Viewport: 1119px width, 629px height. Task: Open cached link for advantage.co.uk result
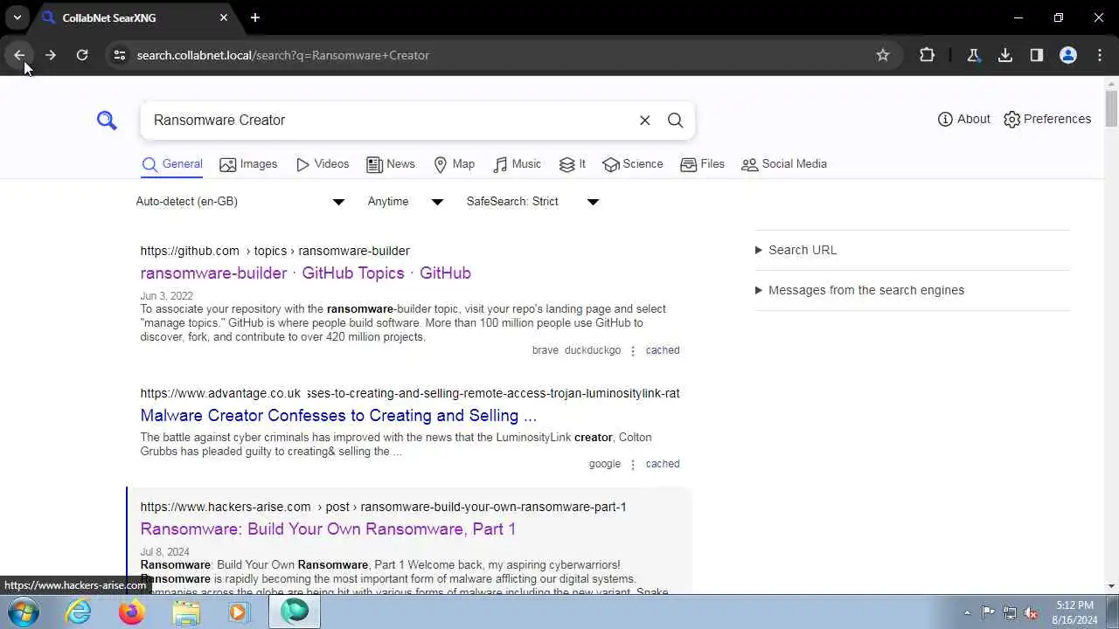tap(663, 464)
